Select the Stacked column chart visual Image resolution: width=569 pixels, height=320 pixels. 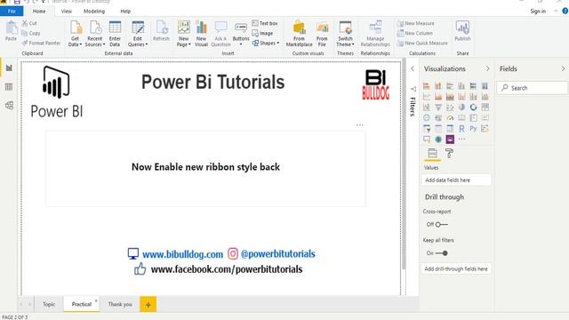tap(438, 86)
